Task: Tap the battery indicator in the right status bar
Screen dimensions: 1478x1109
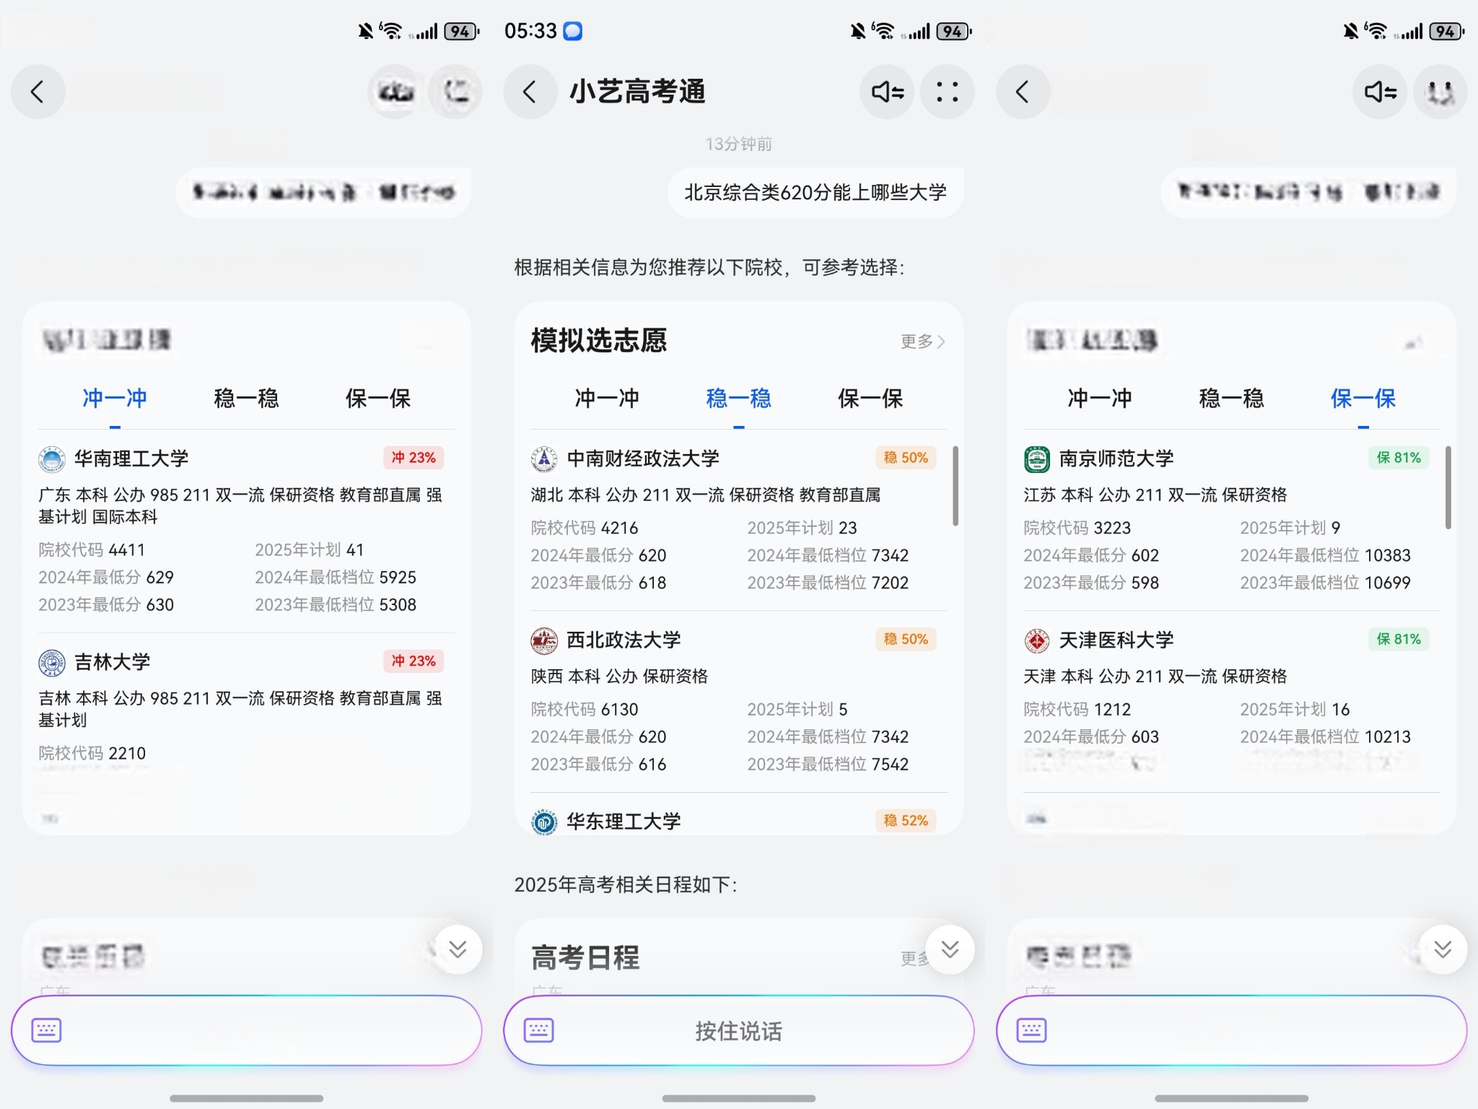Action: [1446, 31]
